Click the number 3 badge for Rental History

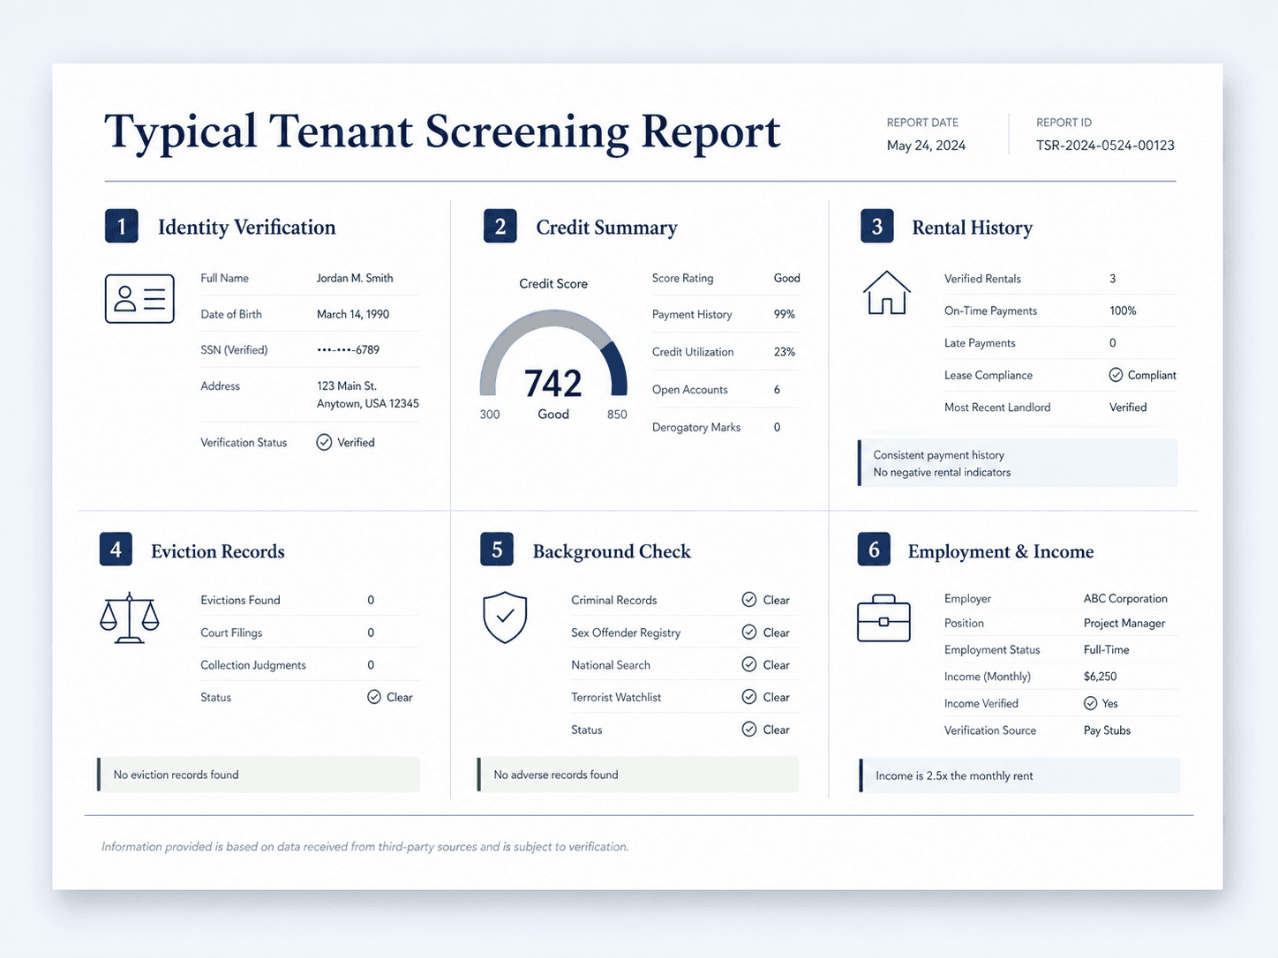pos(877,226)
